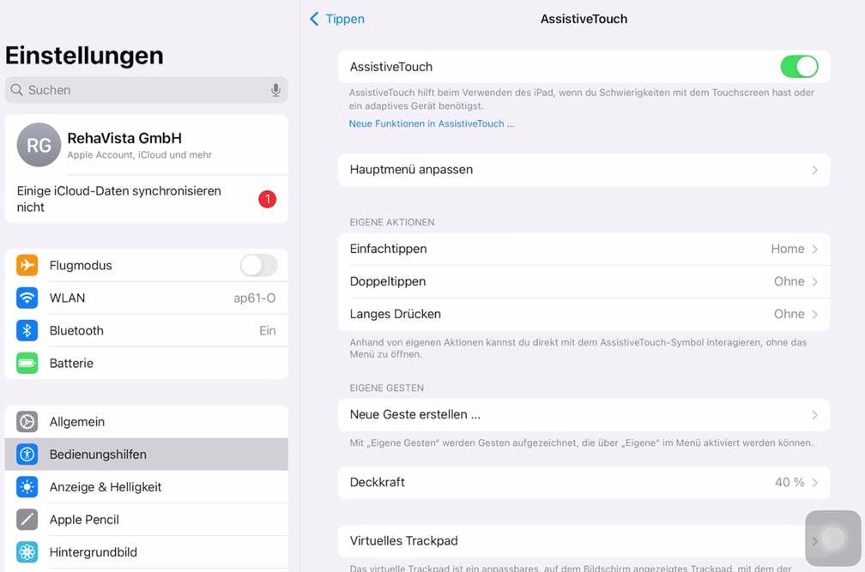Tap the Anzeige & Helligkeit sun icon
This screenshot has width=865, height=572.
coord(27,487)
